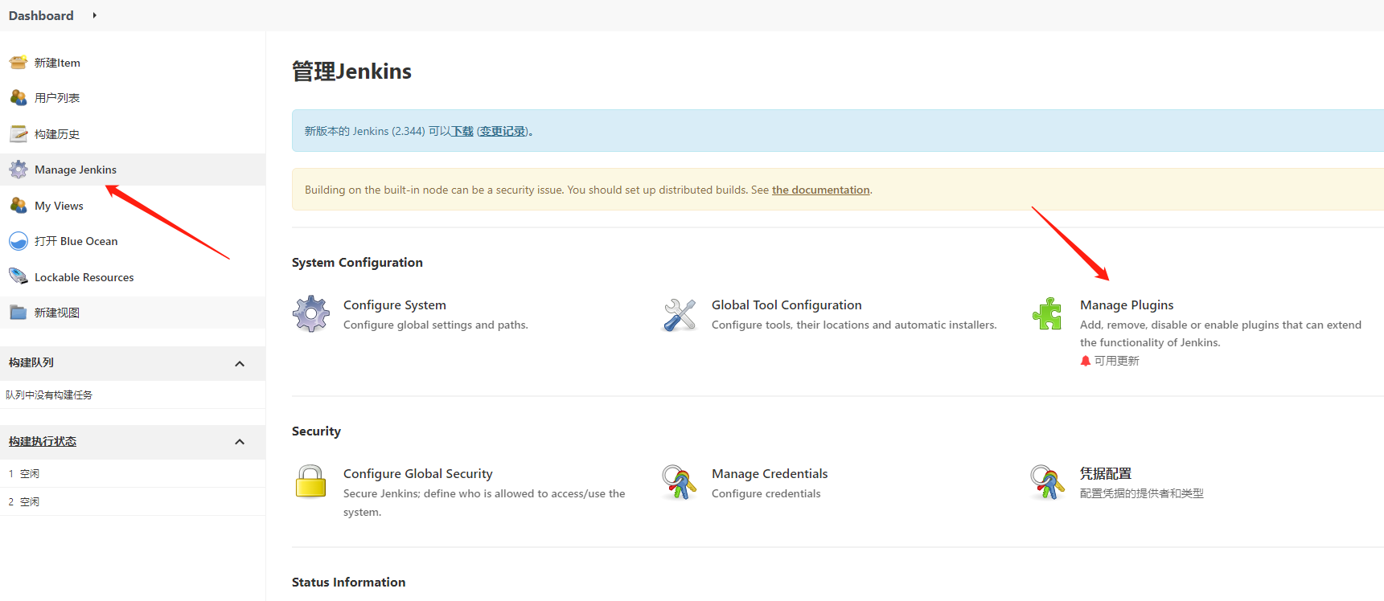Open the documentation link in warning
Image resolution: width=1384 pixels, height=601 pixels.
821,190
